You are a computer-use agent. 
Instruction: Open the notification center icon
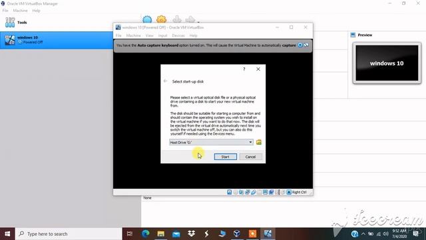point(415,234)
